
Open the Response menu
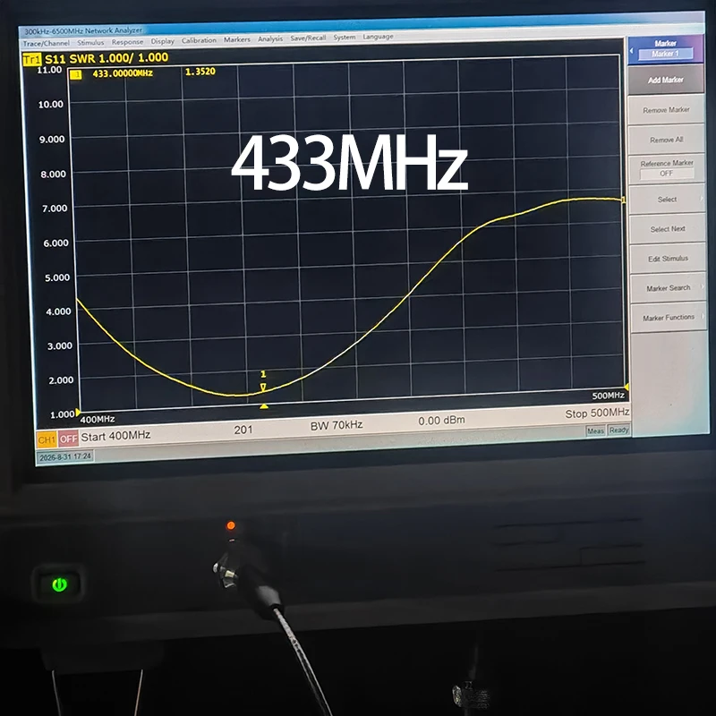(x=127, y=42)
